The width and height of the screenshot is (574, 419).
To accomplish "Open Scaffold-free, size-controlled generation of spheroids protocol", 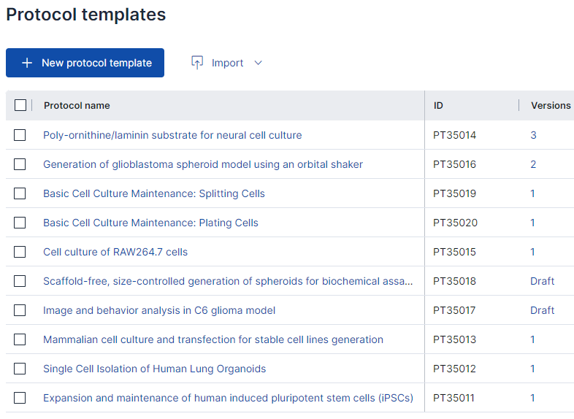I will tap(228, 281).
